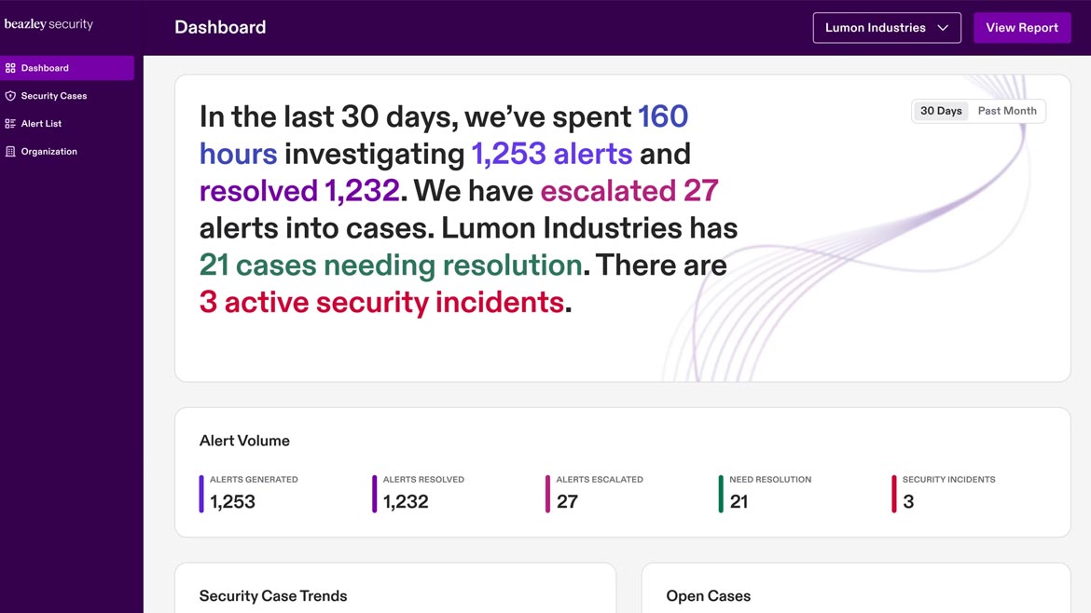Navigate to the Organization page
The width and height of the screenshot is (1091, 613).
pos(49,152)
